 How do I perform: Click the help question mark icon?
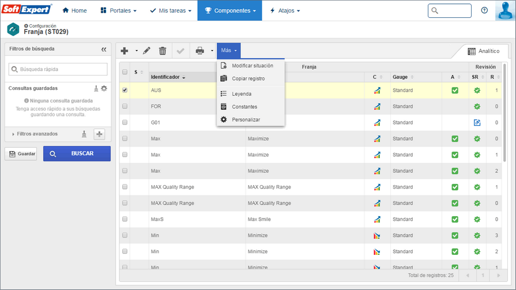tap(484, 10)
